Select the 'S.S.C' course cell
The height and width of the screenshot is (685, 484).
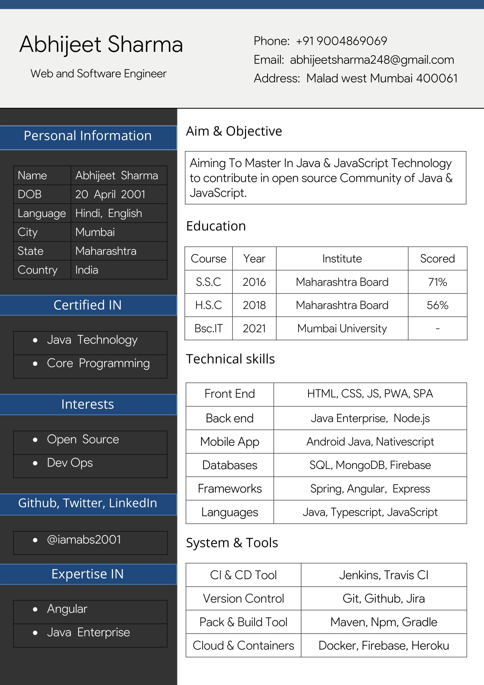tap(208, 282)
